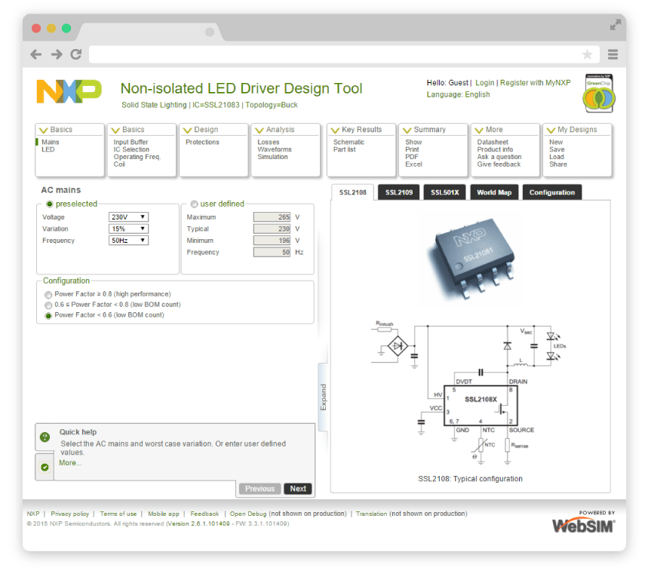Click the Minimum voltage input field

(x=272, y=241)
